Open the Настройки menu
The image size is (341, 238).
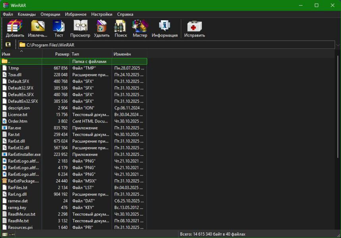click(x=102, y=14)
